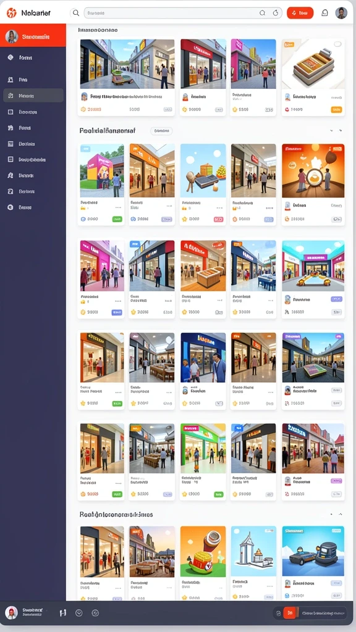
Task: Click the first circular smiley icon in the bottom bar
Action: click(79, 613)
